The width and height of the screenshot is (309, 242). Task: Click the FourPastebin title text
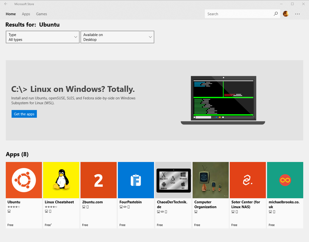[130, 202]
